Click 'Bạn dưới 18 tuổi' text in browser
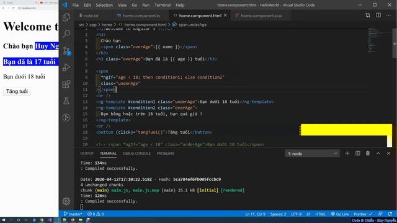Viewport: 397px width, 223px height. [24, 77]
